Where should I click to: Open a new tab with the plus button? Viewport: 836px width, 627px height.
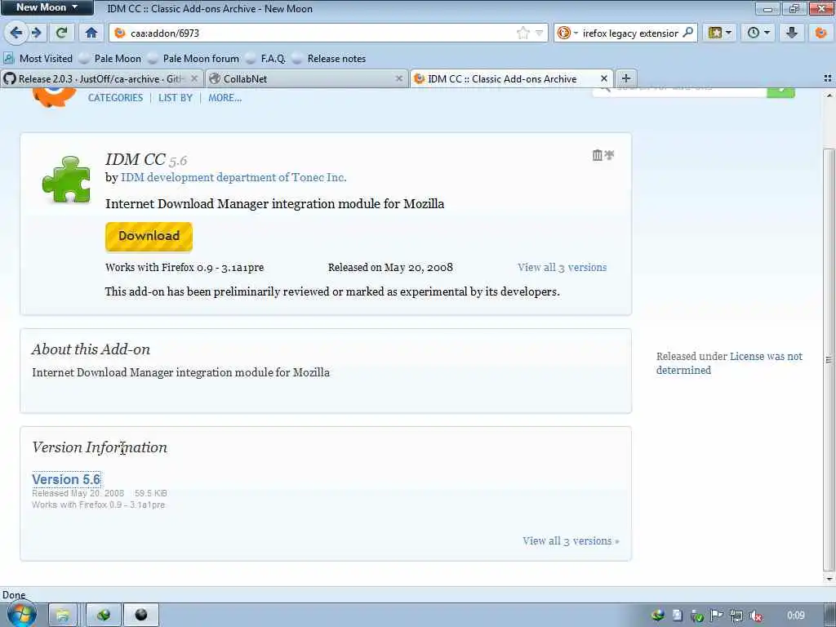click(626, 79)
